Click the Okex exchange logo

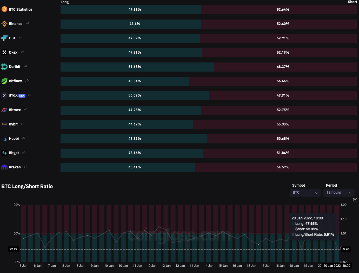click(x=4, y=52)
